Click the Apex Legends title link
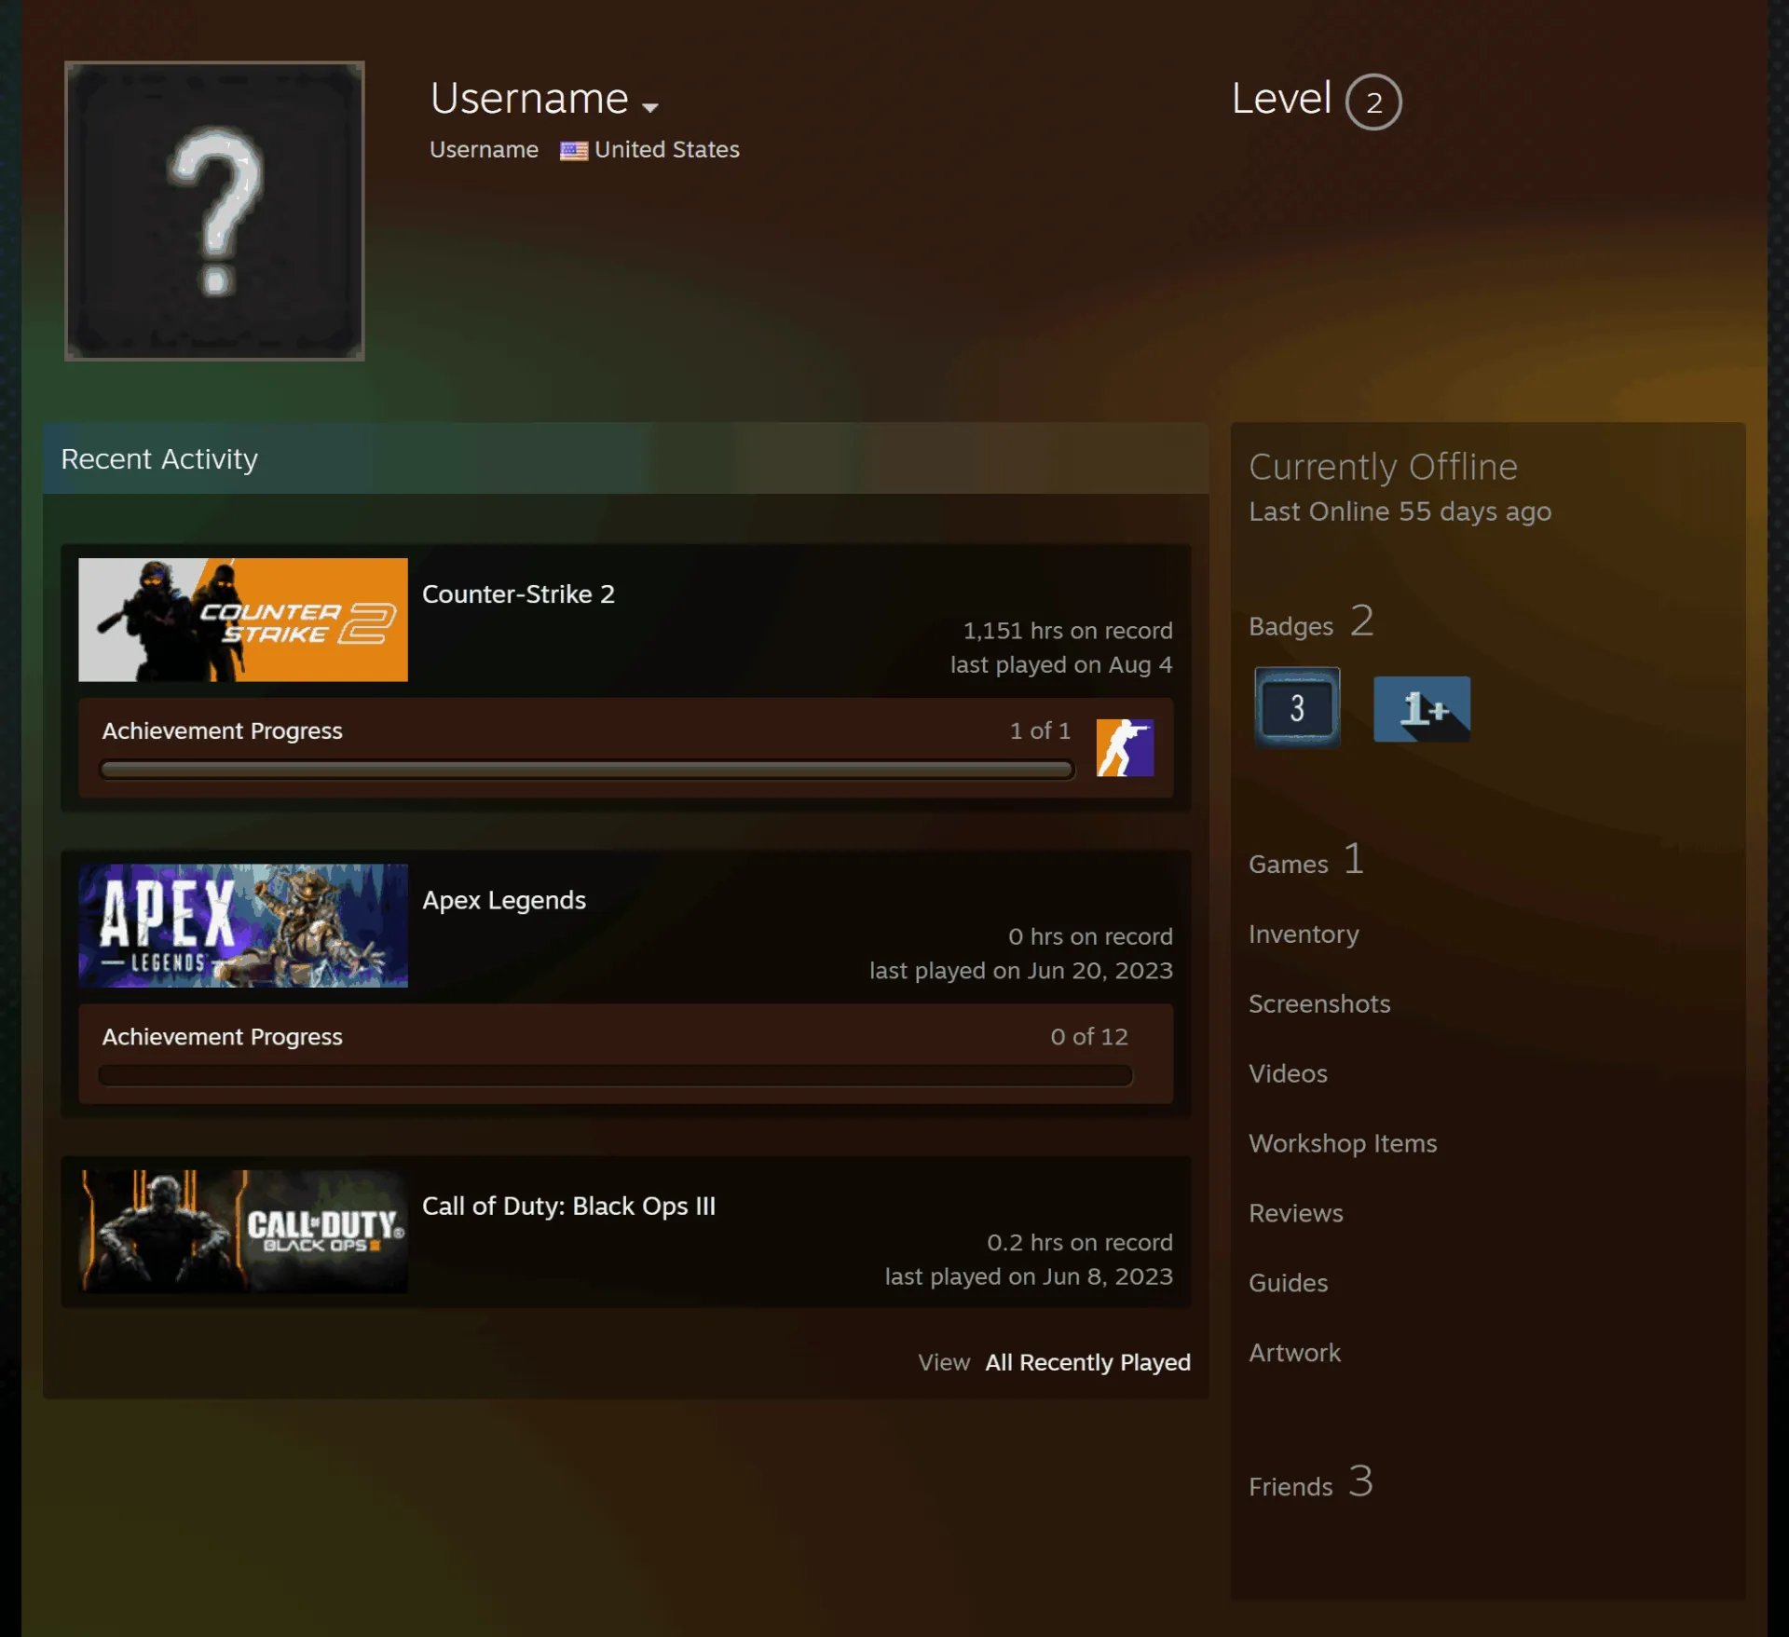This screenshot has width=1789, height=1637. click(504, 900)
